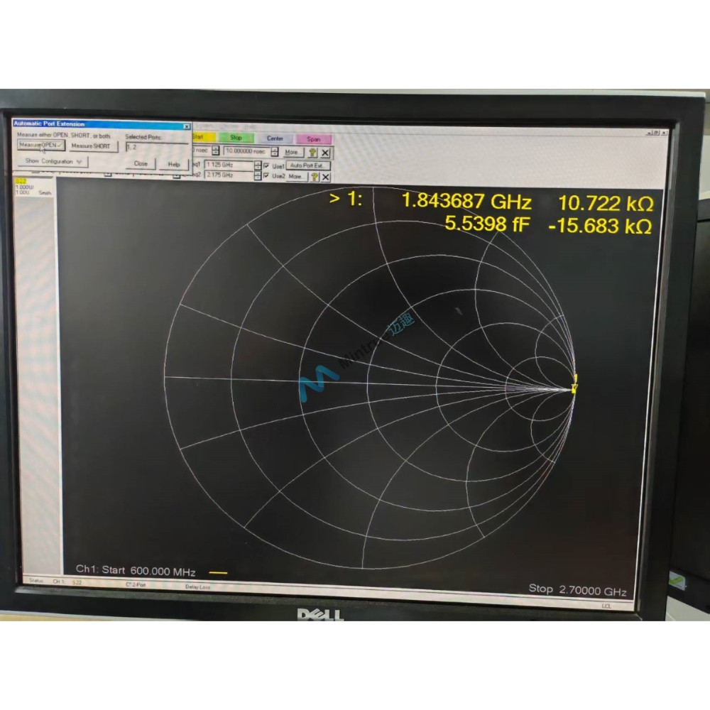The height and width of the screenshot is (710, 710).
Task: Click the LCL indicator in status bar
Action: (x=606, y=606)
